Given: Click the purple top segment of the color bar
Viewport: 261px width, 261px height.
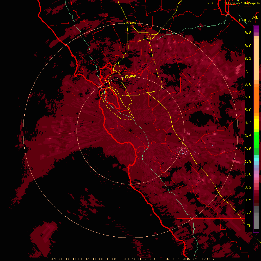Looking at the screenshot, I should coord(256,29).
